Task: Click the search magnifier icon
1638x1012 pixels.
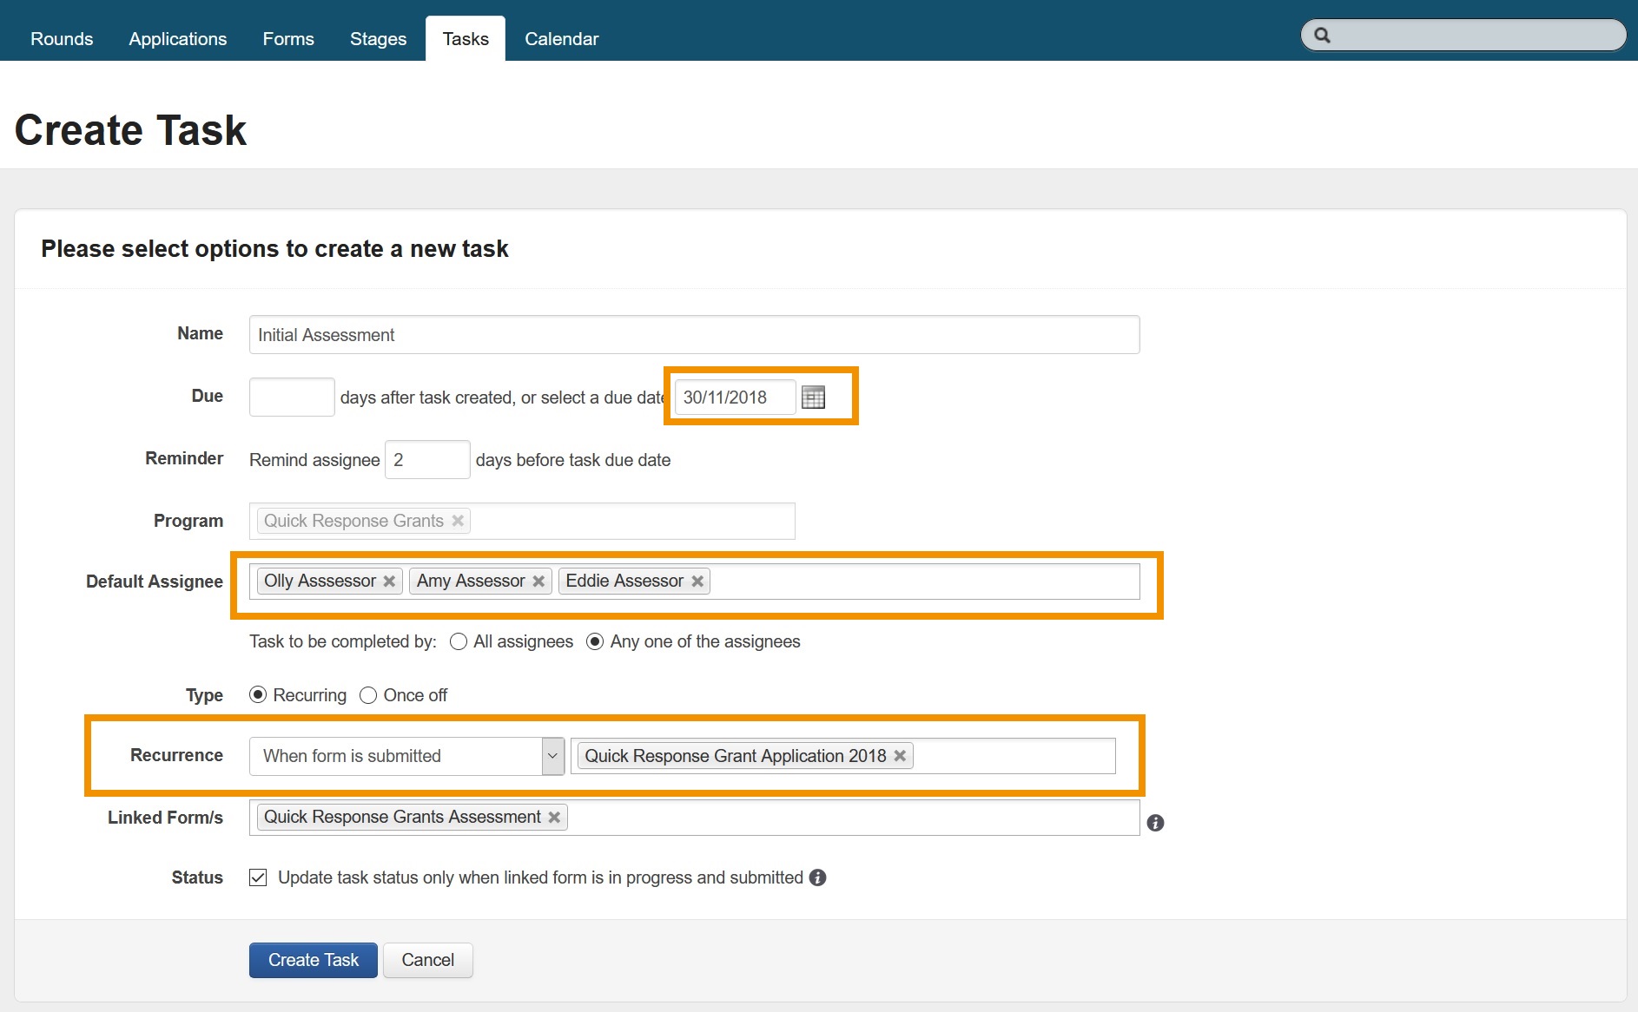Action: pos(1322,36)
